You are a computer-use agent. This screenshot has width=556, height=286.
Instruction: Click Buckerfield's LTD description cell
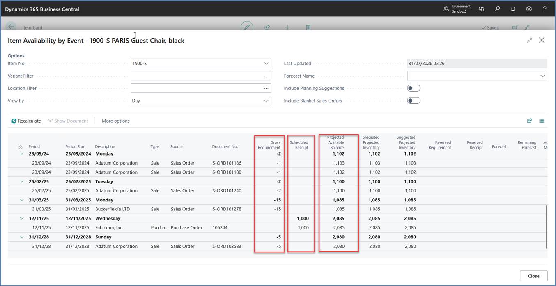tap(112, 209)
